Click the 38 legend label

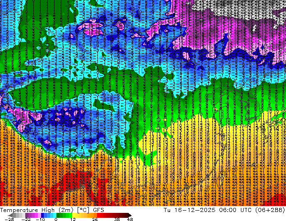[117, 219]
